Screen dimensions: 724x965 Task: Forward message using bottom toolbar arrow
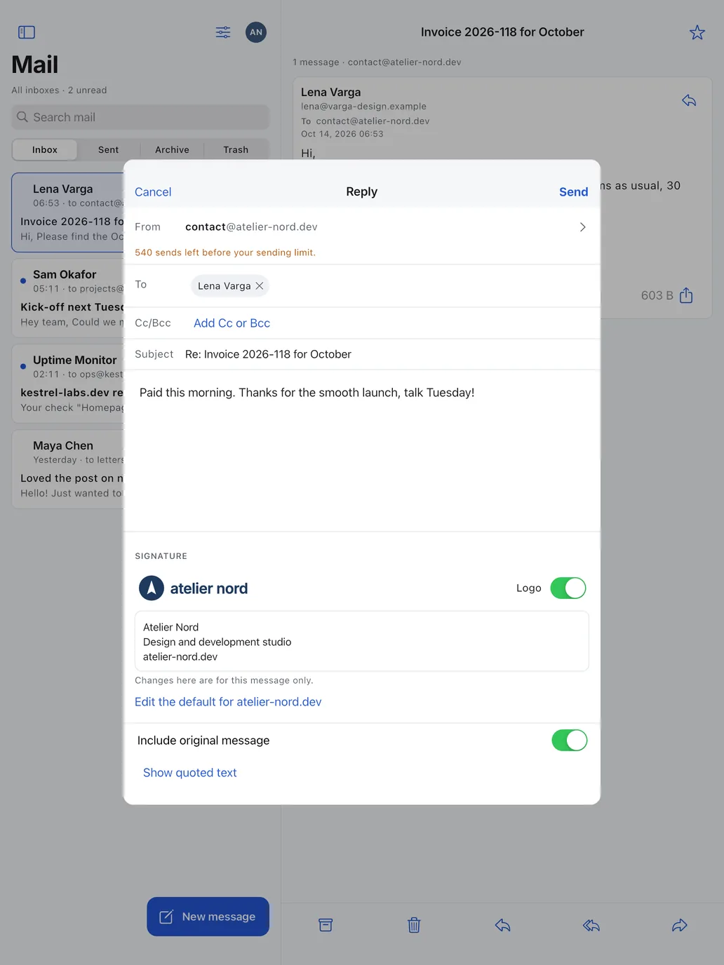(x=679, y=925)
